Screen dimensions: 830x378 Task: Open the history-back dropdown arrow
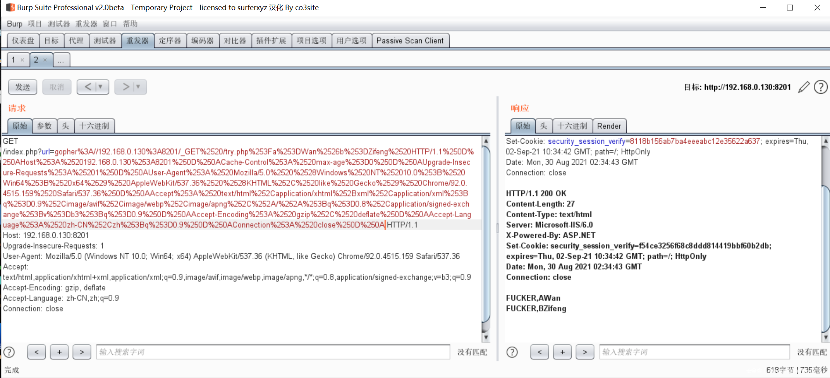[x=101, y=87]
